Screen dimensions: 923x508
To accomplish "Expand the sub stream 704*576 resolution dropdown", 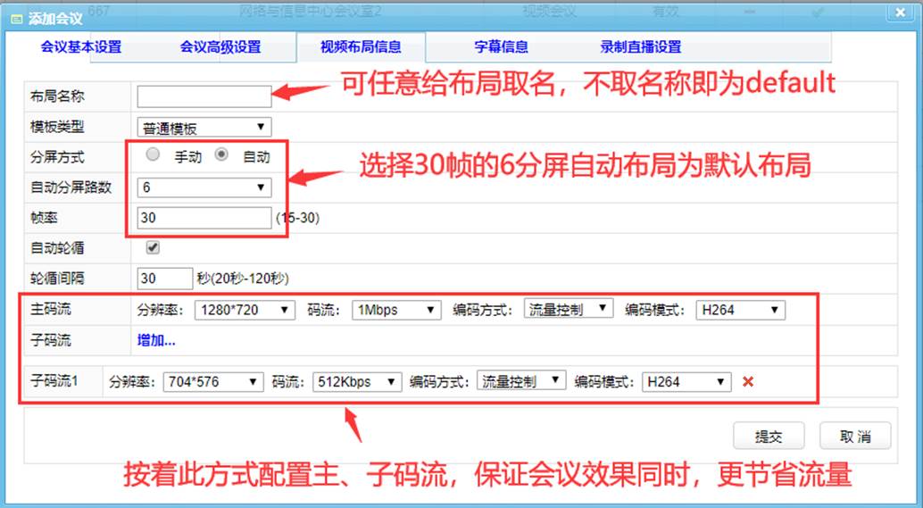I will pos(213,381).
